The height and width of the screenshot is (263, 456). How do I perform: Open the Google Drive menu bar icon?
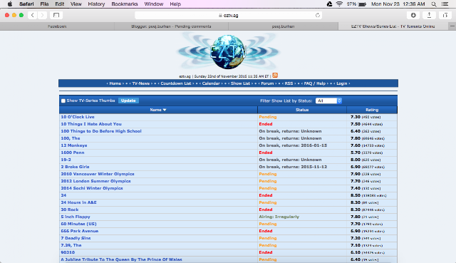click(x=329, y=4)
